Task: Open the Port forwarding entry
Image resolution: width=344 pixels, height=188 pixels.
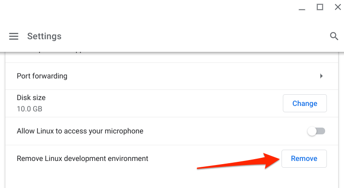Action: pyautogui.click(x=42, y=76)
